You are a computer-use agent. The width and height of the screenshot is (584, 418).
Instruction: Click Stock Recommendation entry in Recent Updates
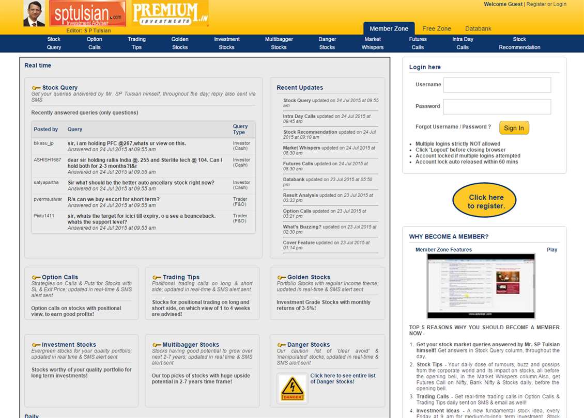330,135
